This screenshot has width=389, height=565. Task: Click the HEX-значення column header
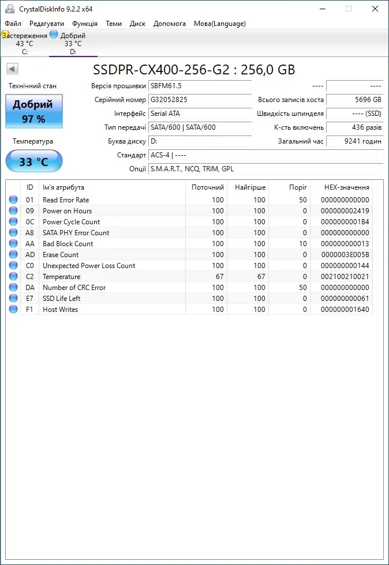coord(341,187)
